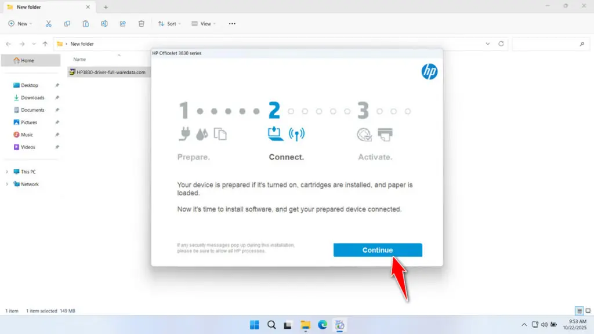Click the Copy icon in toolbar

(67, 24)
